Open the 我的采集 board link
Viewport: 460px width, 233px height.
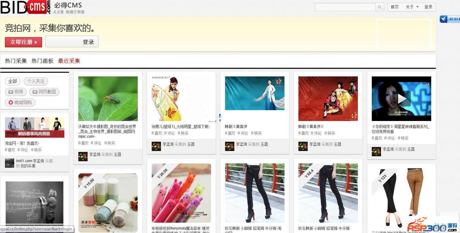pos(28,166)
